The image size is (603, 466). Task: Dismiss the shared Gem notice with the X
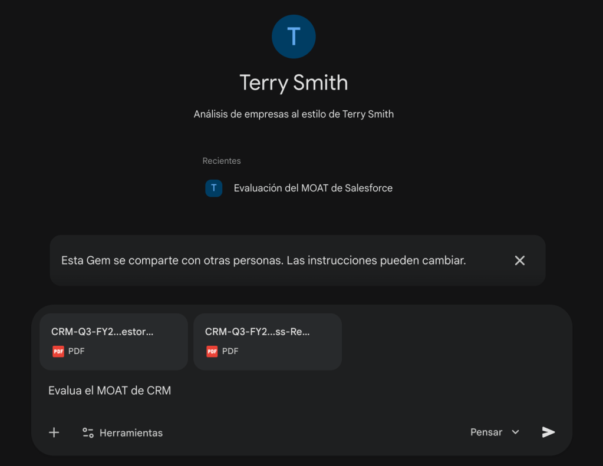pyautogui.click(x=519, y=260)
